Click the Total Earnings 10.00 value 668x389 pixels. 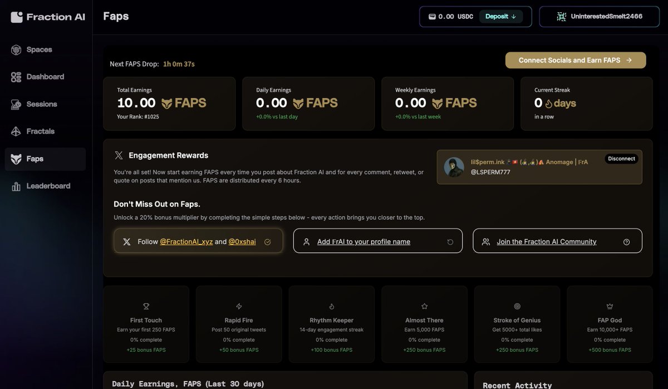[x=136, y=103]
